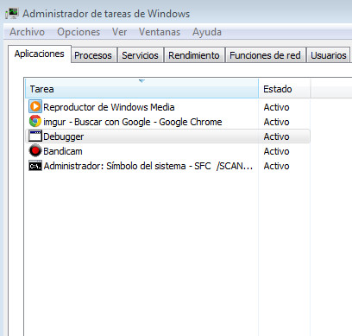
Task: Select the Bandicam task name
Action: pyautogui.click(x=63, y=151)
